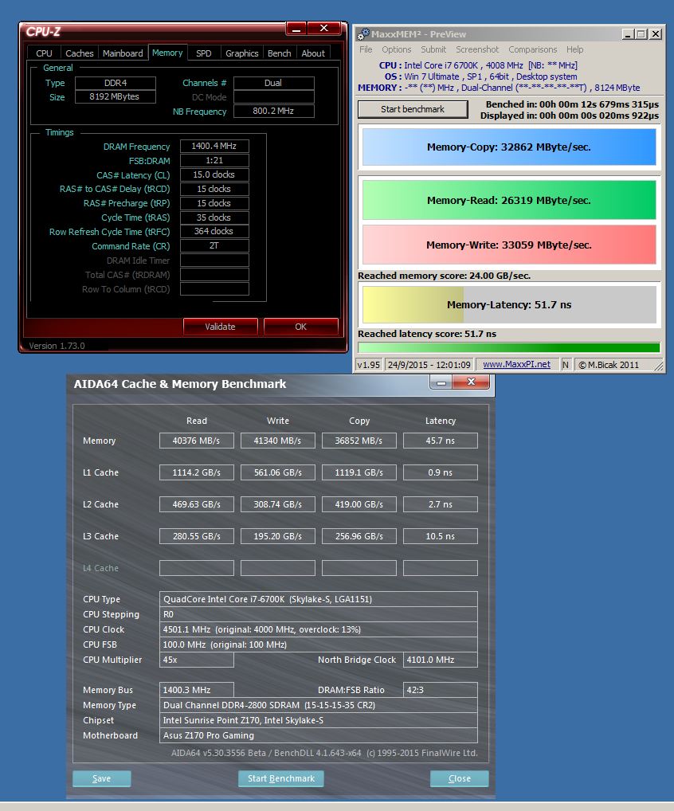
Task: Click the Memory Read value field in AIDA64
Action: pyautogui.click(x=197, y=441)
